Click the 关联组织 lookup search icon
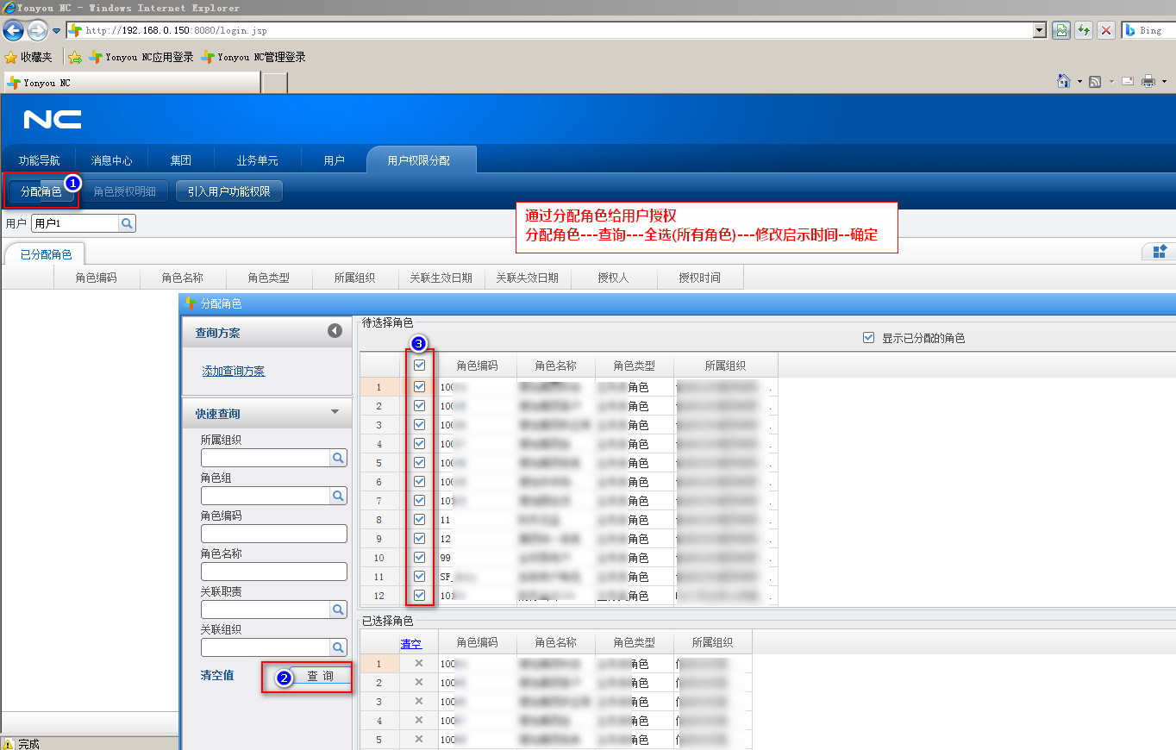 (x=339, y=647)
